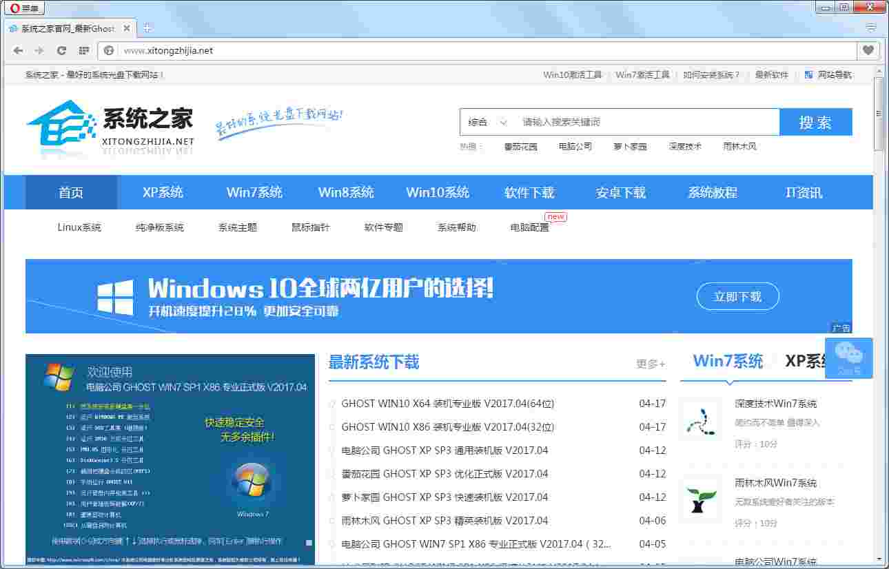Open GHOST WIN10 X86 装机专业版 (32位) entry
Screen dimensions: 889x569
tap(448, 427)
